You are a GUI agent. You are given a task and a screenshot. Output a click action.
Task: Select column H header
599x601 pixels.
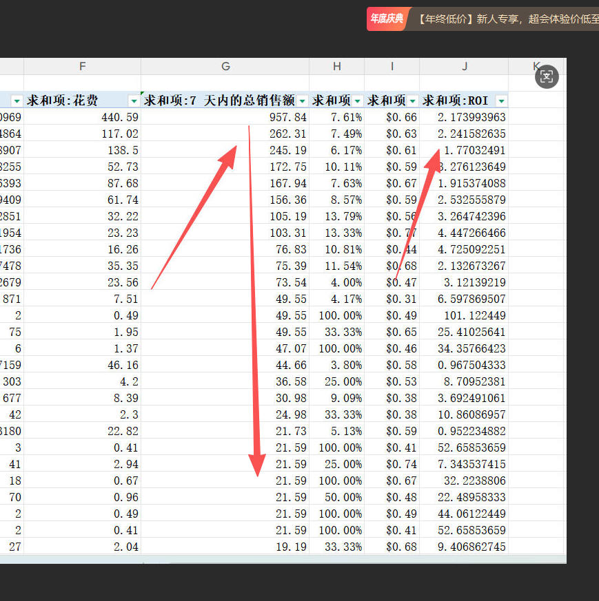tap(336, 66)
